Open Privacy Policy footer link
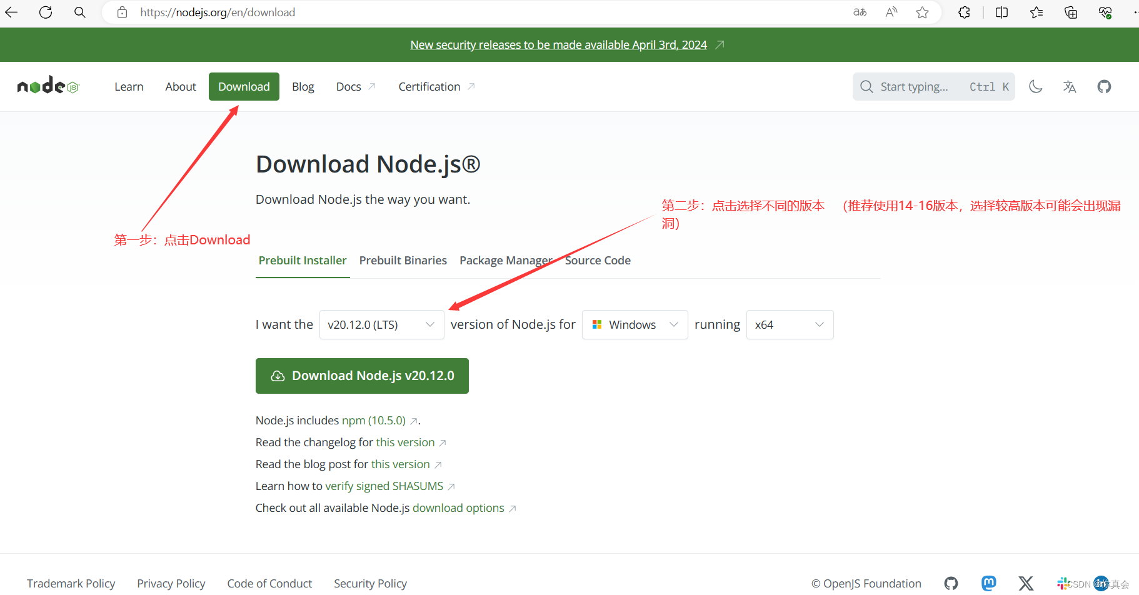The width and height of the screenshot is (1139, 595). click(x=171, y=583)
